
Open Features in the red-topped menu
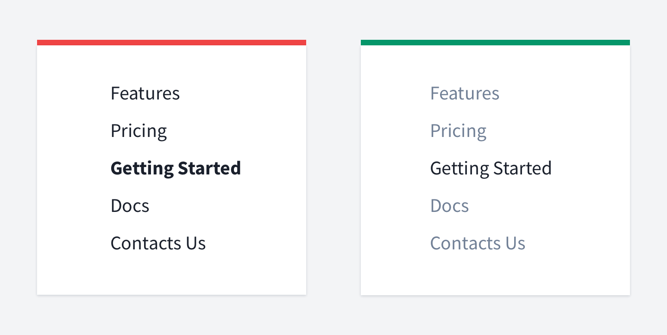click(145, 93)
